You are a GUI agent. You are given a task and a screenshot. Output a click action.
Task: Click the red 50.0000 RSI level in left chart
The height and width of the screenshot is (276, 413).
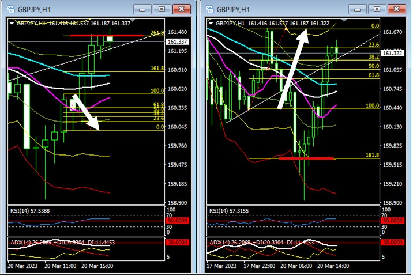click(177, 221)
